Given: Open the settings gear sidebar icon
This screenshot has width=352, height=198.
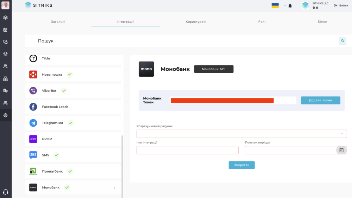Looking at the screenshot, I should pyautogui.click(x=5, y=115).
